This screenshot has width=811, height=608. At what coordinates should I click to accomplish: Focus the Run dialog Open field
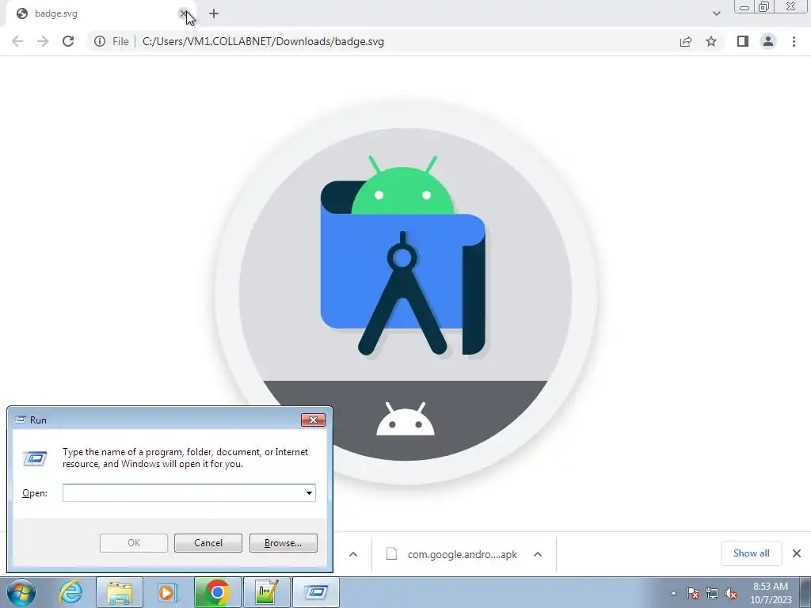tap(184, 492)
